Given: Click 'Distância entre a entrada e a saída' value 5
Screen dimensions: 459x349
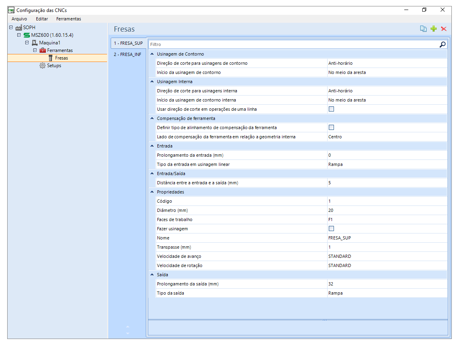Looking at the screenshot, I should tap(387, 183).
